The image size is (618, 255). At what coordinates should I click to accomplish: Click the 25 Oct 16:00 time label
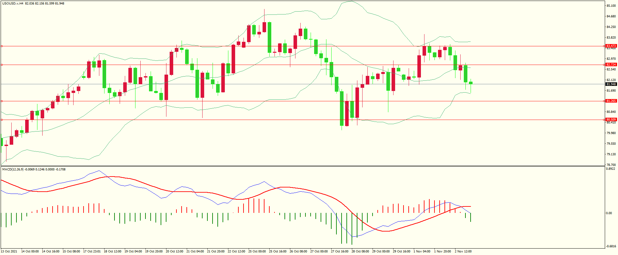278,251
